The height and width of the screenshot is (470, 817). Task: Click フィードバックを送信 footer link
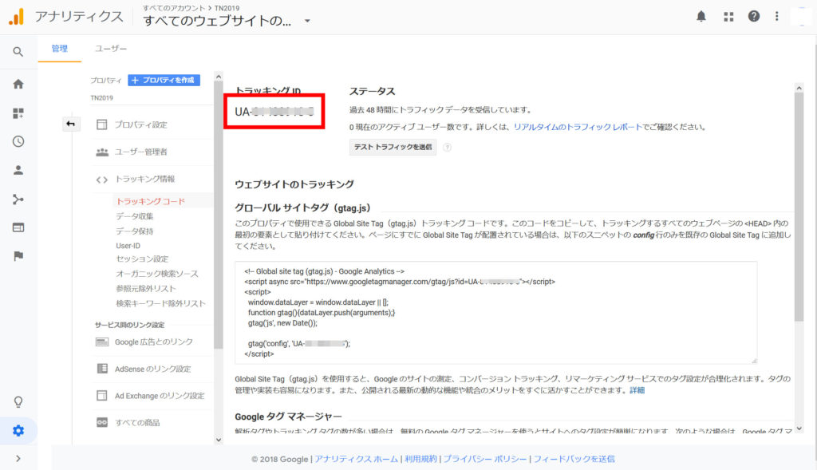(x=574, y=459)
